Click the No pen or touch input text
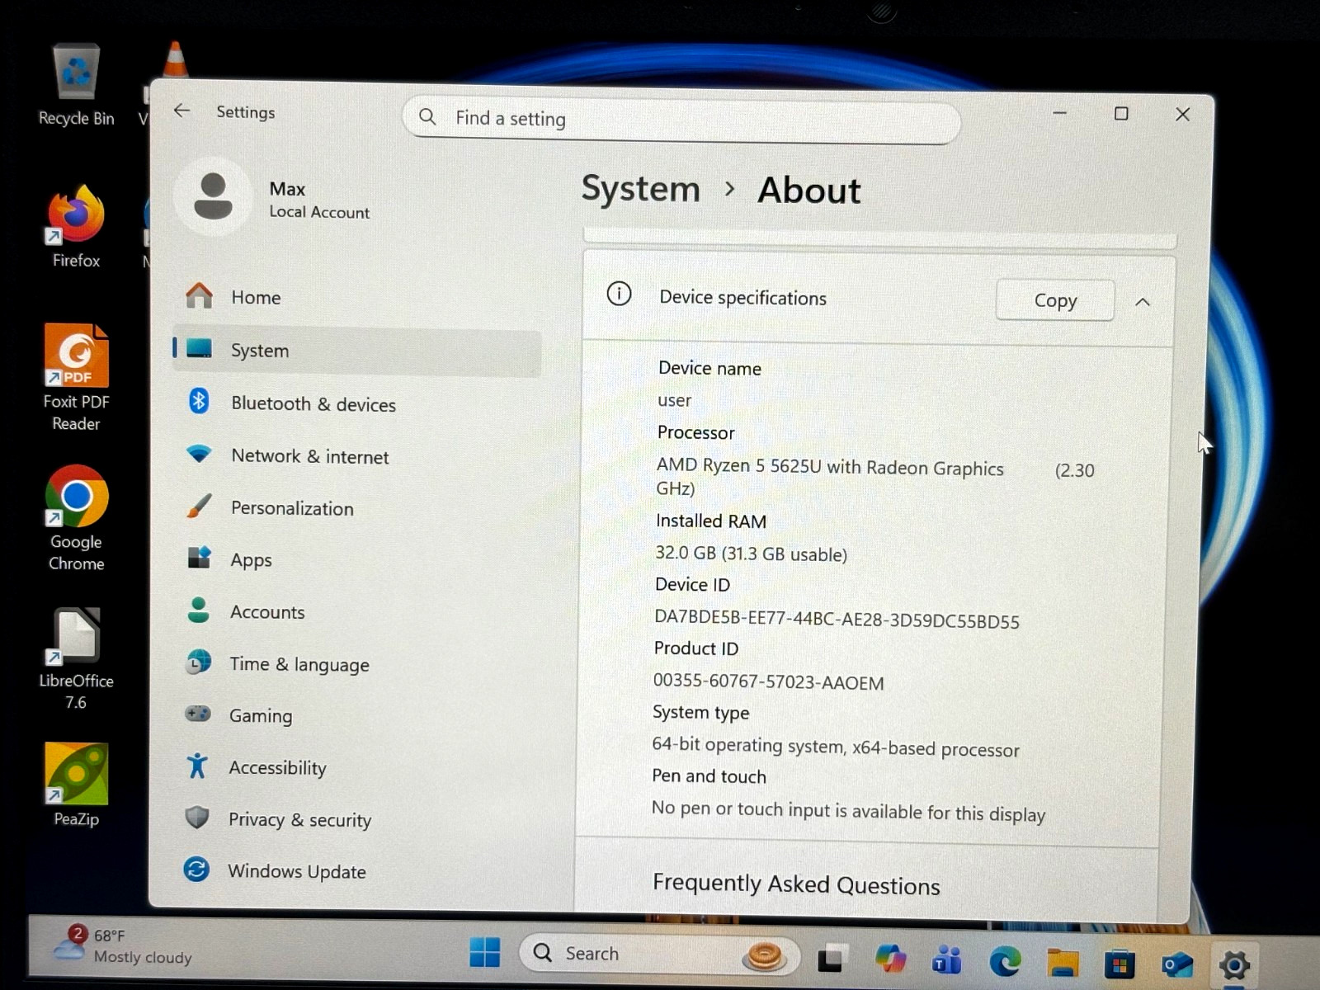The height and width of the screenshot is (990, 1320). 848,810
